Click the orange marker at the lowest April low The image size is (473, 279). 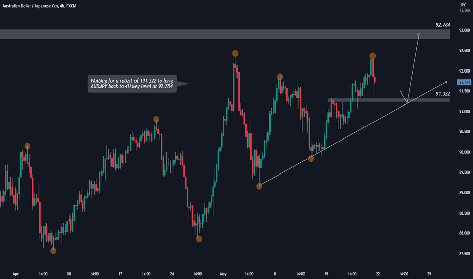[x=53, y=251]
